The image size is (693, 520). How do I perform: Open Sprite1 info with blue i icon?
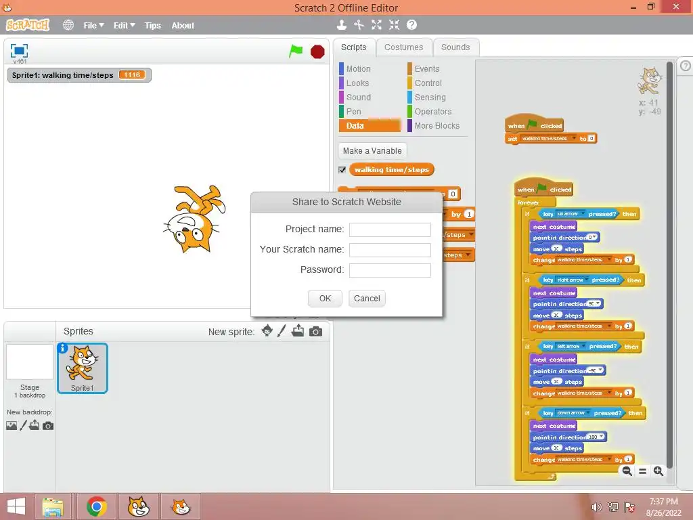pyautogui.click(x=63, y=349)
